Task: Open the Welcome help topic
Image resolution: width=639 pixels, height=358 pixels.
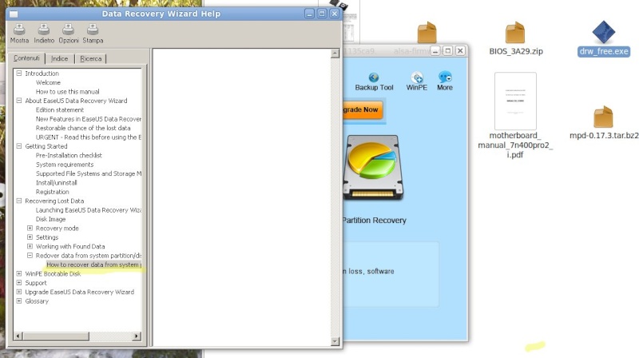Action: (x=48, y=82)
